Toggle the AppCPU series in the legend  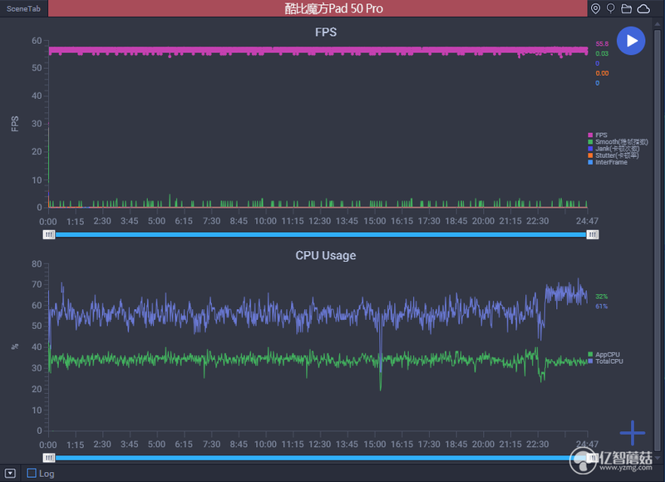pyautogui.click(x=604, y=354)
